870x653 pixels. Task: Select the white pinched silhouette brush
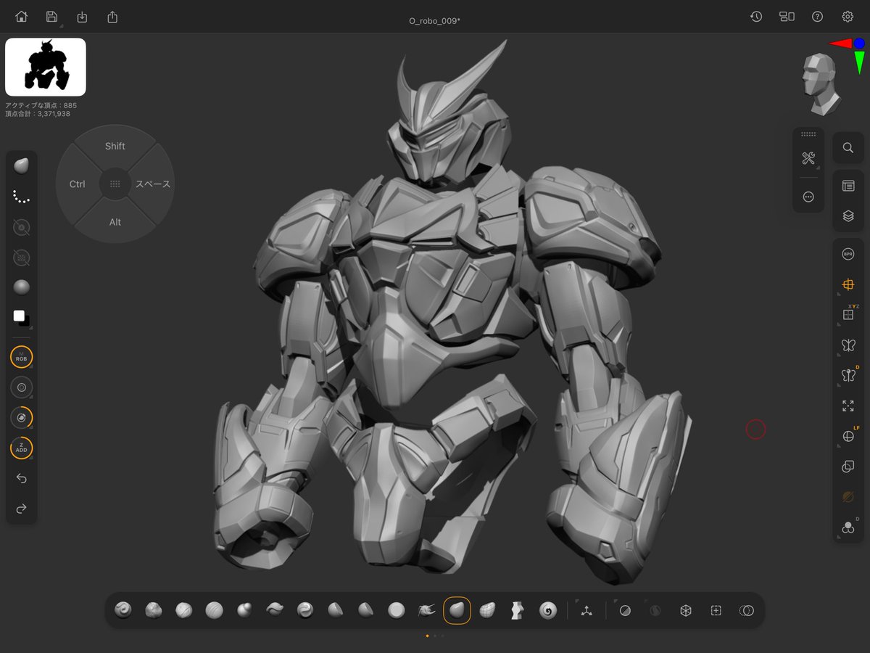518,611
